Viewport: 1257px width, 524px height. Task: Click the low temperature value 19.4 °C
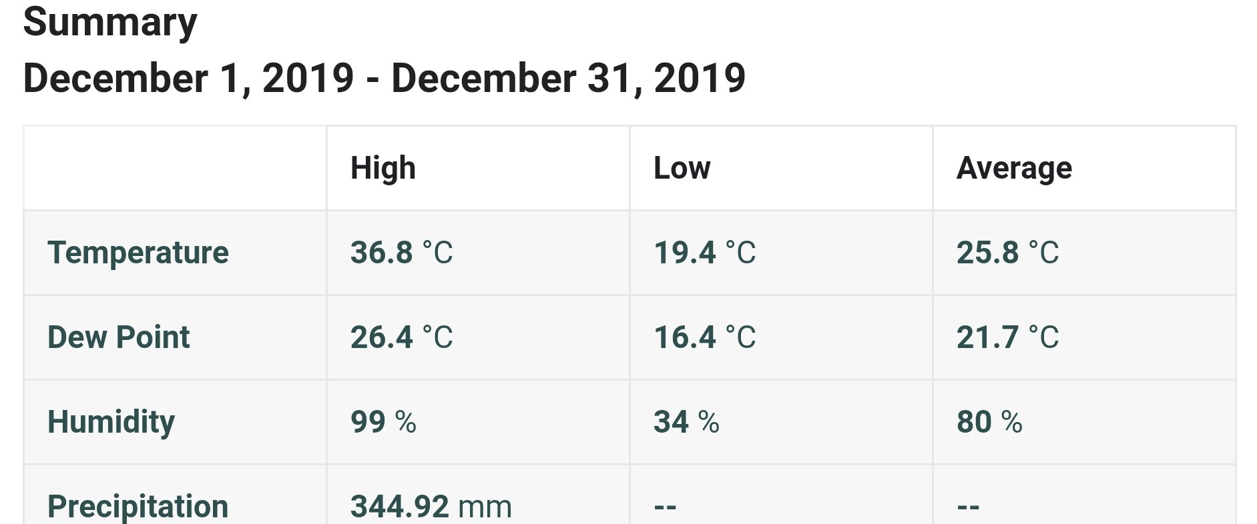coord(705,253)
